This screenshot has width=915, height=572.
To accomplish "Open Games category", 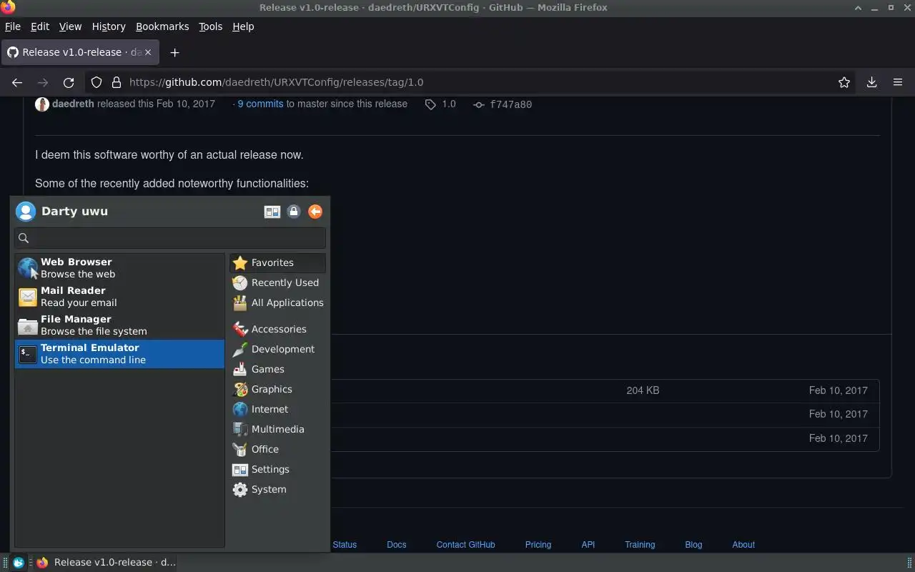I will point(277,369).
